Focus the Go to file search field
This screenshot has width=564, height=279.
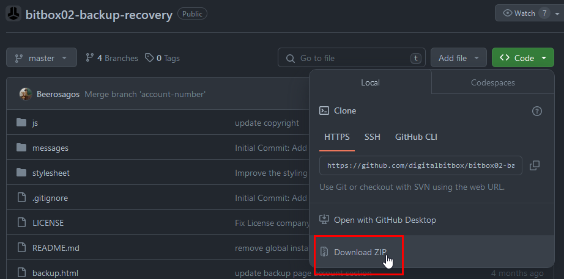351,58
